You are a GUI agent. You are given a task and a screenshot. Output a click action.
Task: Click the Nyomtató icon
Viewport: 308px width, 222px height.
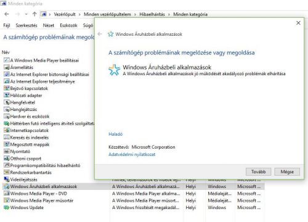coord(7,151)
